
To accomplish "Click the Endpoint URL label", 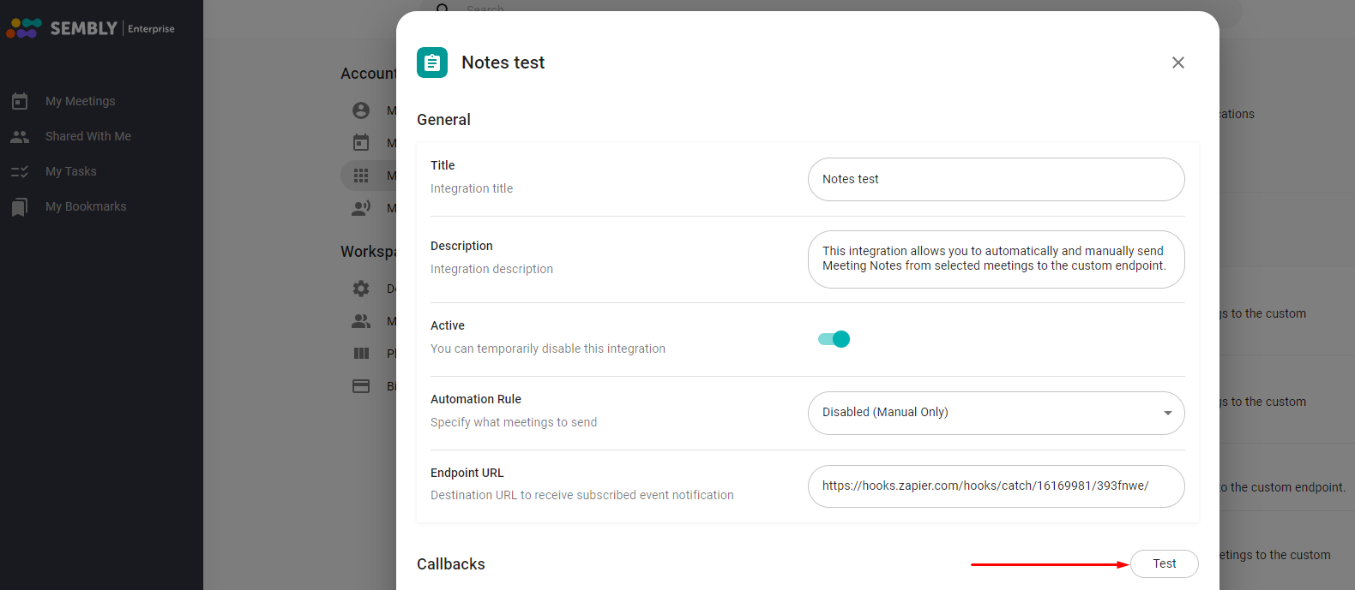I will 467,473.
